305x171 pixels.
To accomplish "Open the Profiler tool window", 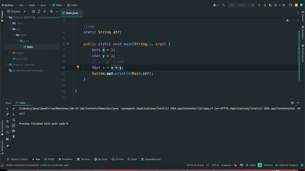I will tap(118, 159).
